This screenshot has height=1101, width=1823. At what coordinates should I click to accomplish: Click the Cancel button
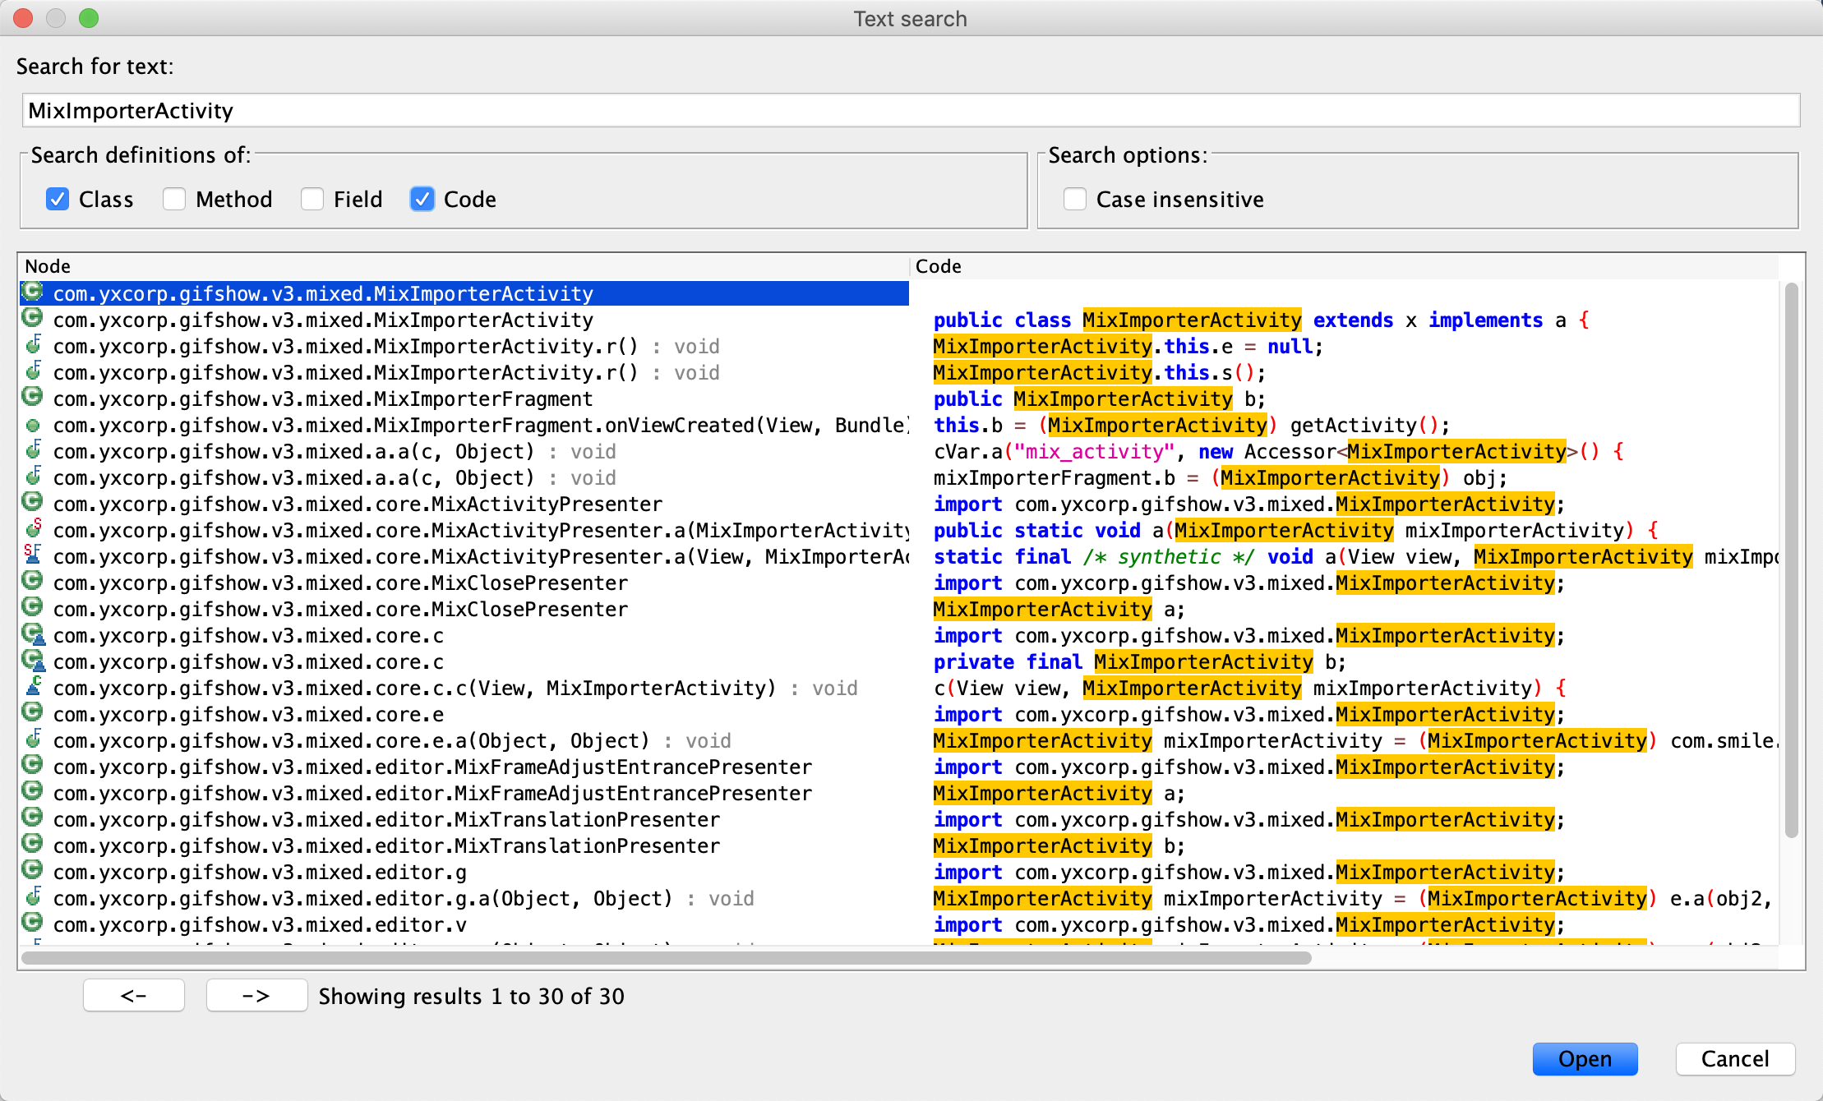point(1734,1058)
